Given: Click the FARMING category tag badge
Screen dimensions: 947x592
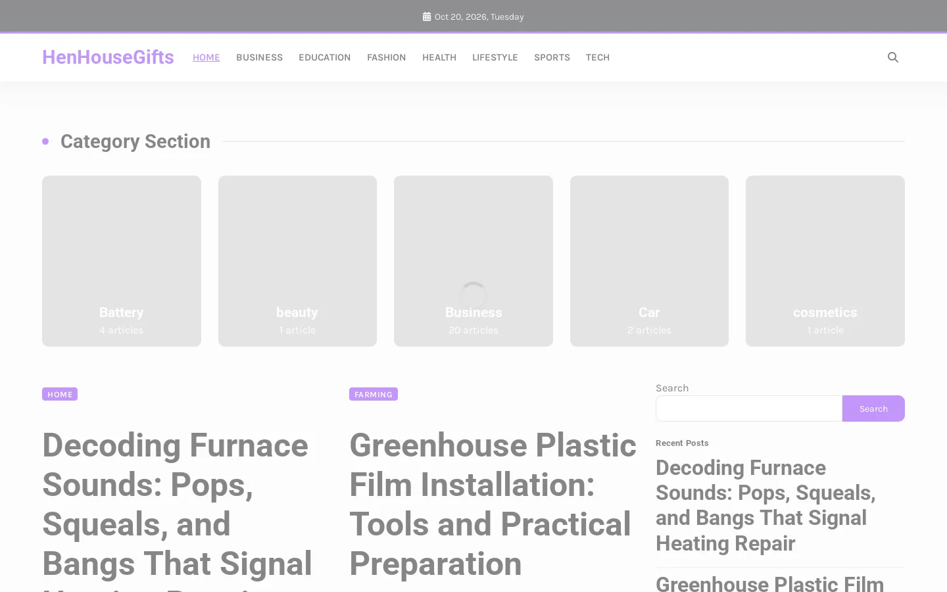Looking at the screenshot, I should tap(374, 394).
